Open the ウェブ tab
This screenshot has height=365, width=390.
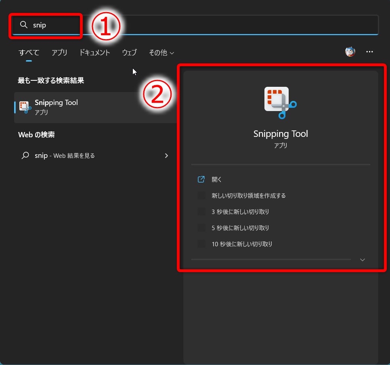click(129, 52)
